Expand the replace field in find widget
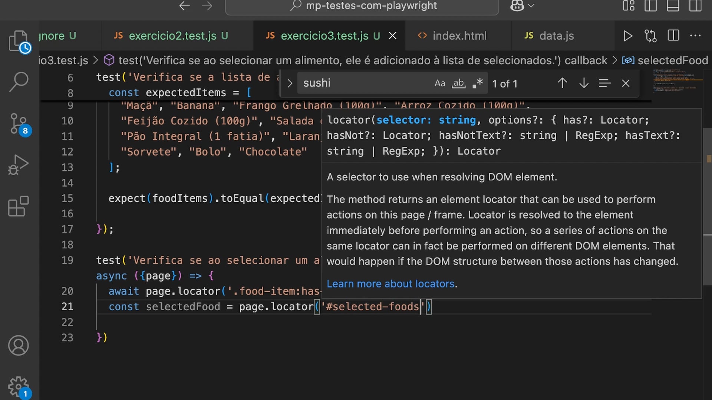The height and width of the screenshot is (400, 712). (x=290, y=84)
